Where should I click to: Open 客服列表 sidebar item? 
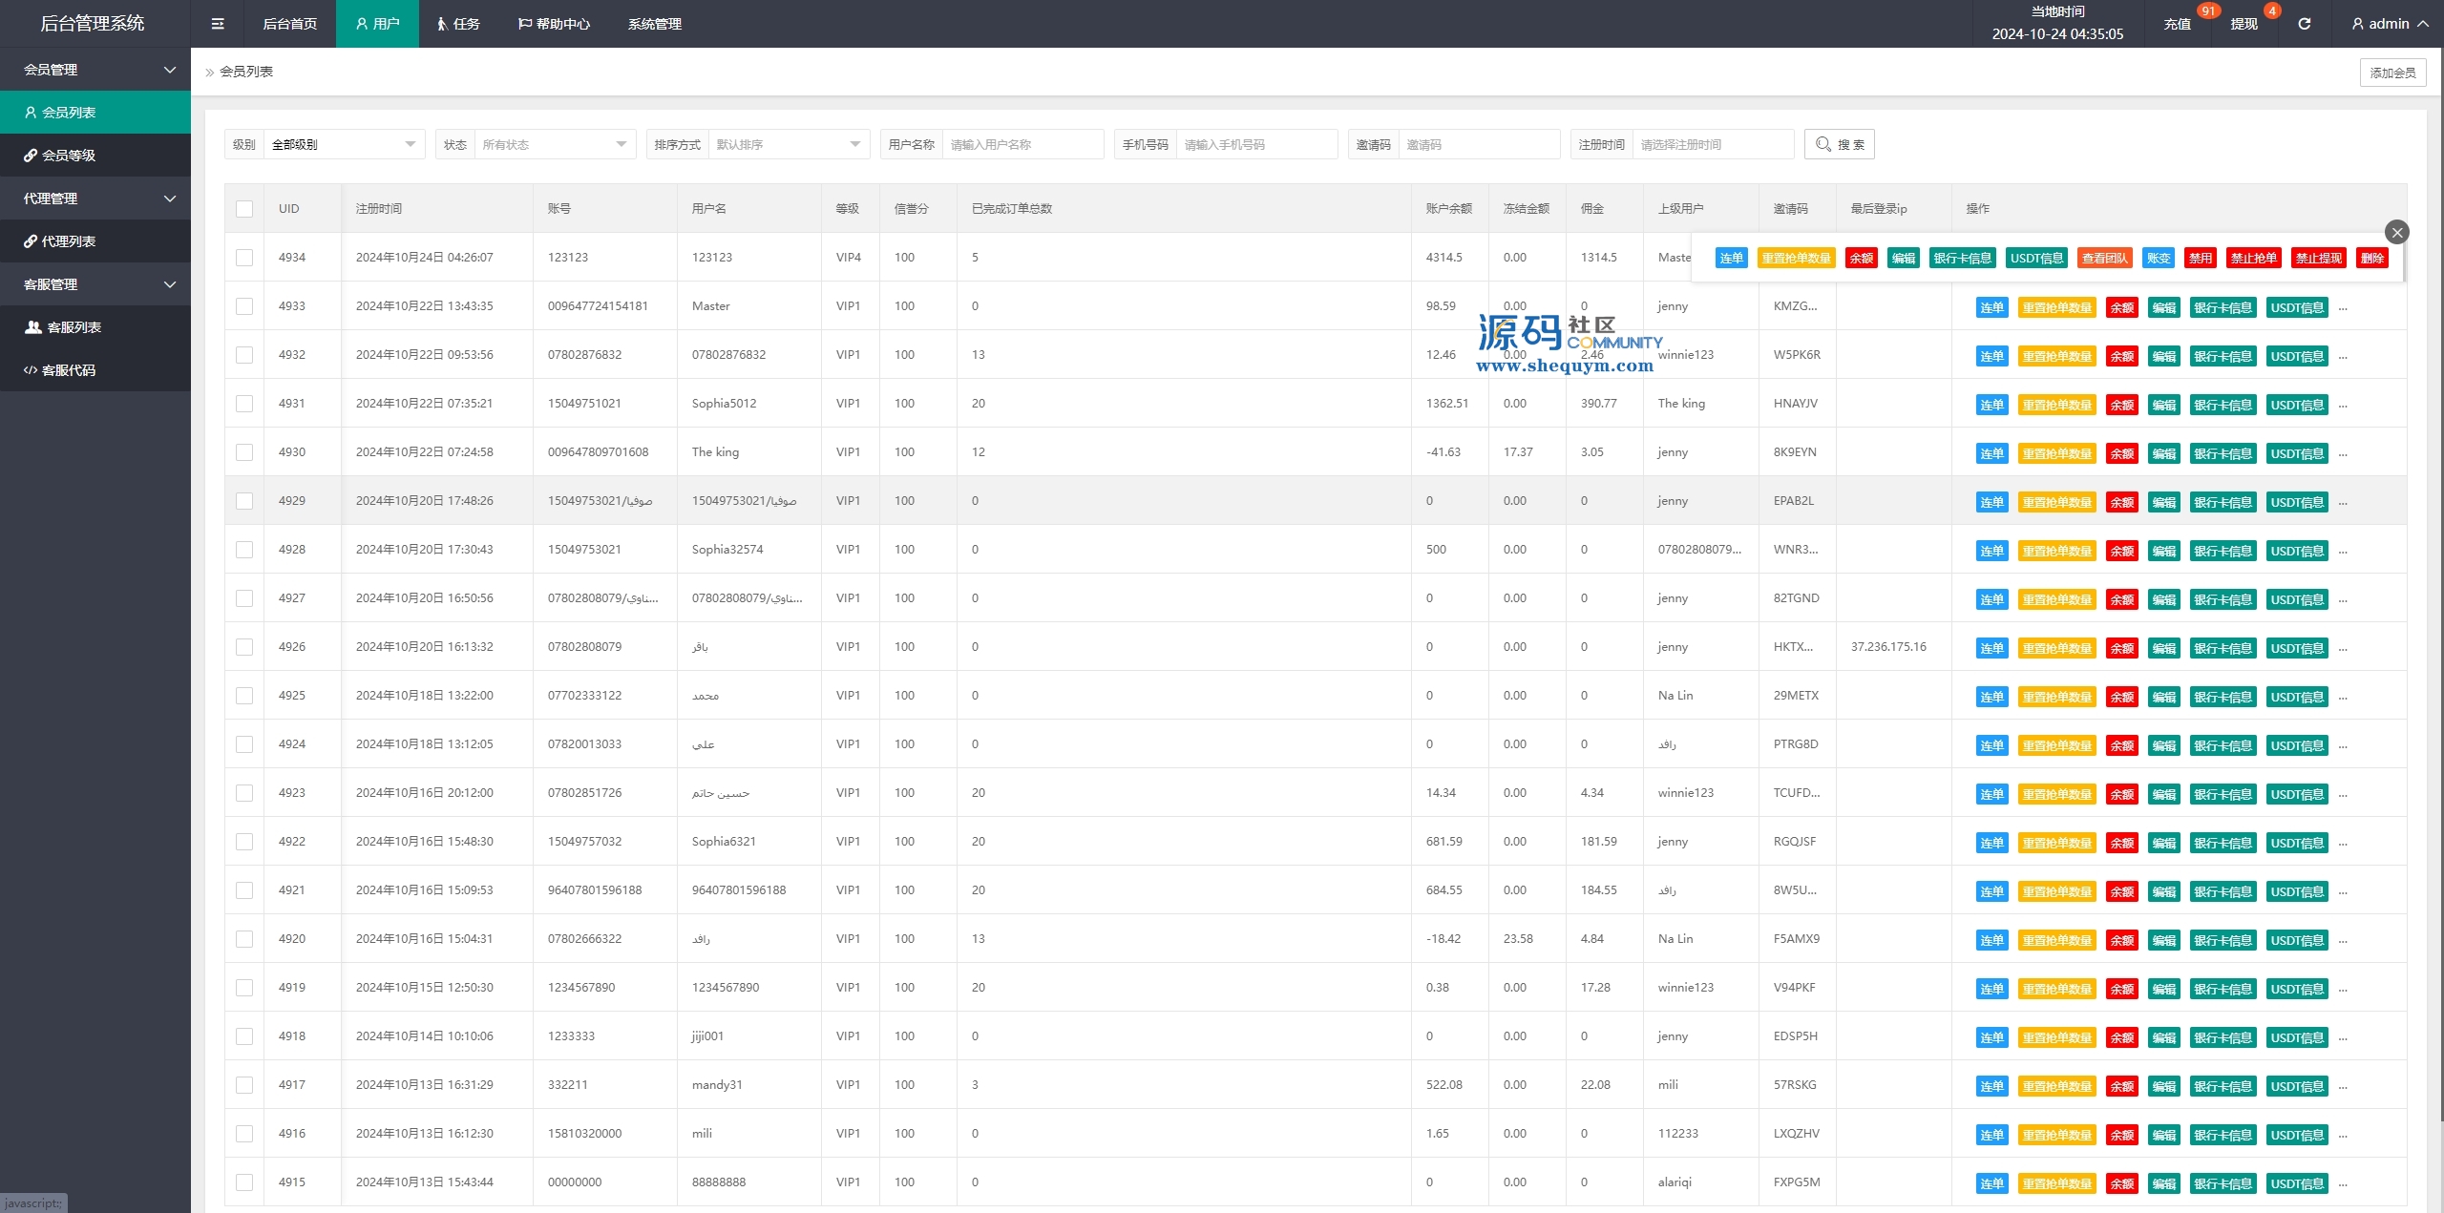click(x=74, y=327)
